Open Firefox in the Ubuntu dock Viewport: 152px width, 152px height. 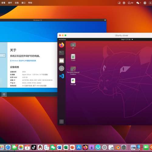pos(61,45)
